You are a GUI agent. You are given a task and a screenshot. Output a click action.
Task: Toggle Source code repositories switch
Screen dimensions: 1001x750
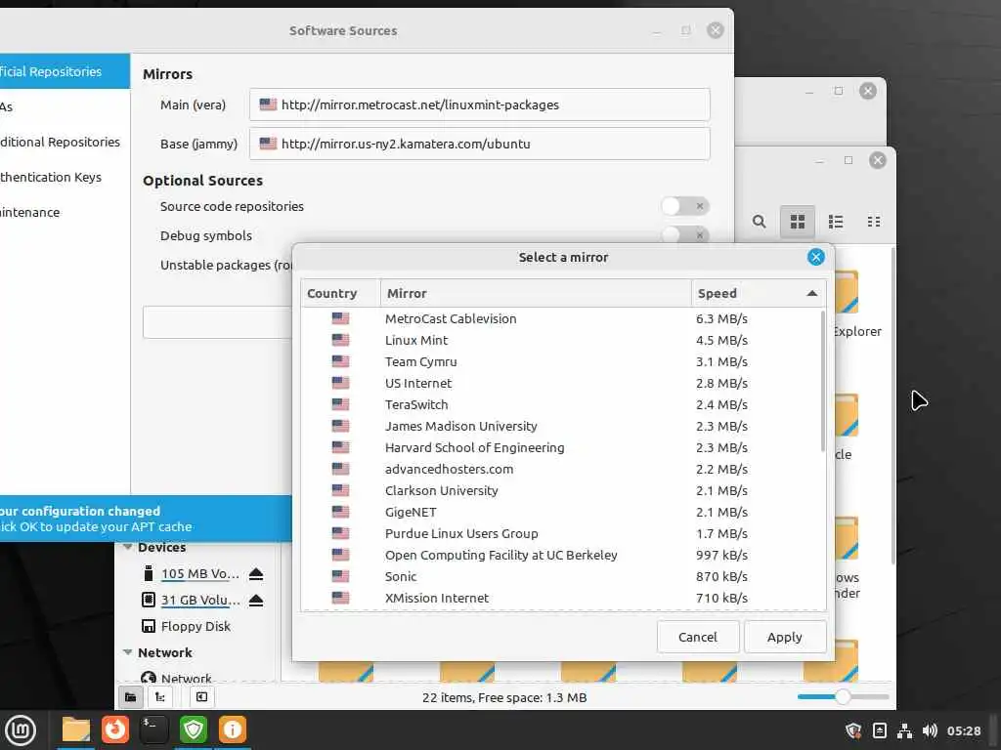click(x=685, y=206)
